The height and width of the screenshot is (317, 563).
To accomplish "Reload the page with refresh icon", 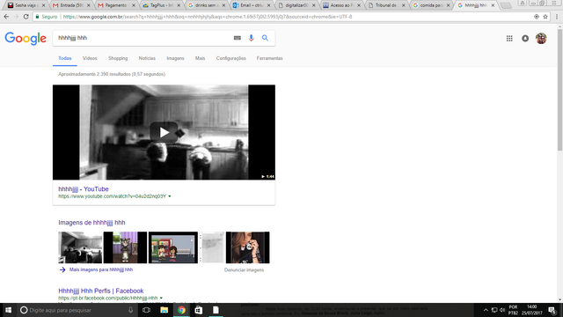I will (26, 17).
